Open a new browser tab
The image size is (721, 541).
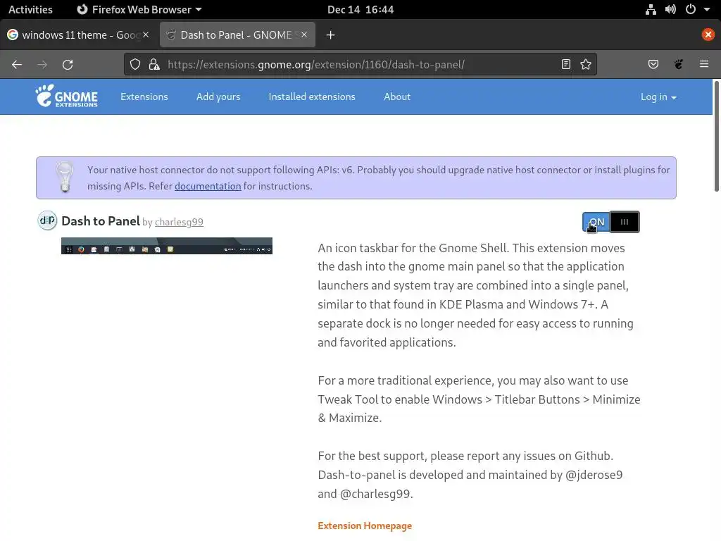[x=330, y=35]
